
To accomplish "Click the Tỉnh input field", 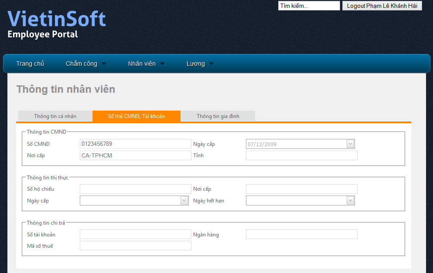I will (x=301, y=155).
